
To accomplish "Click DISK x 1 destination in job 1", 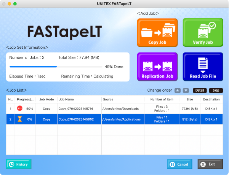I will pos(211,109).
